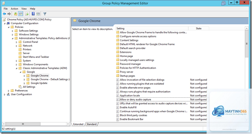This screenshot has width=252, height=134.
Task: Click the Computer Configuration node icon
Action: [x=8, y=23]
